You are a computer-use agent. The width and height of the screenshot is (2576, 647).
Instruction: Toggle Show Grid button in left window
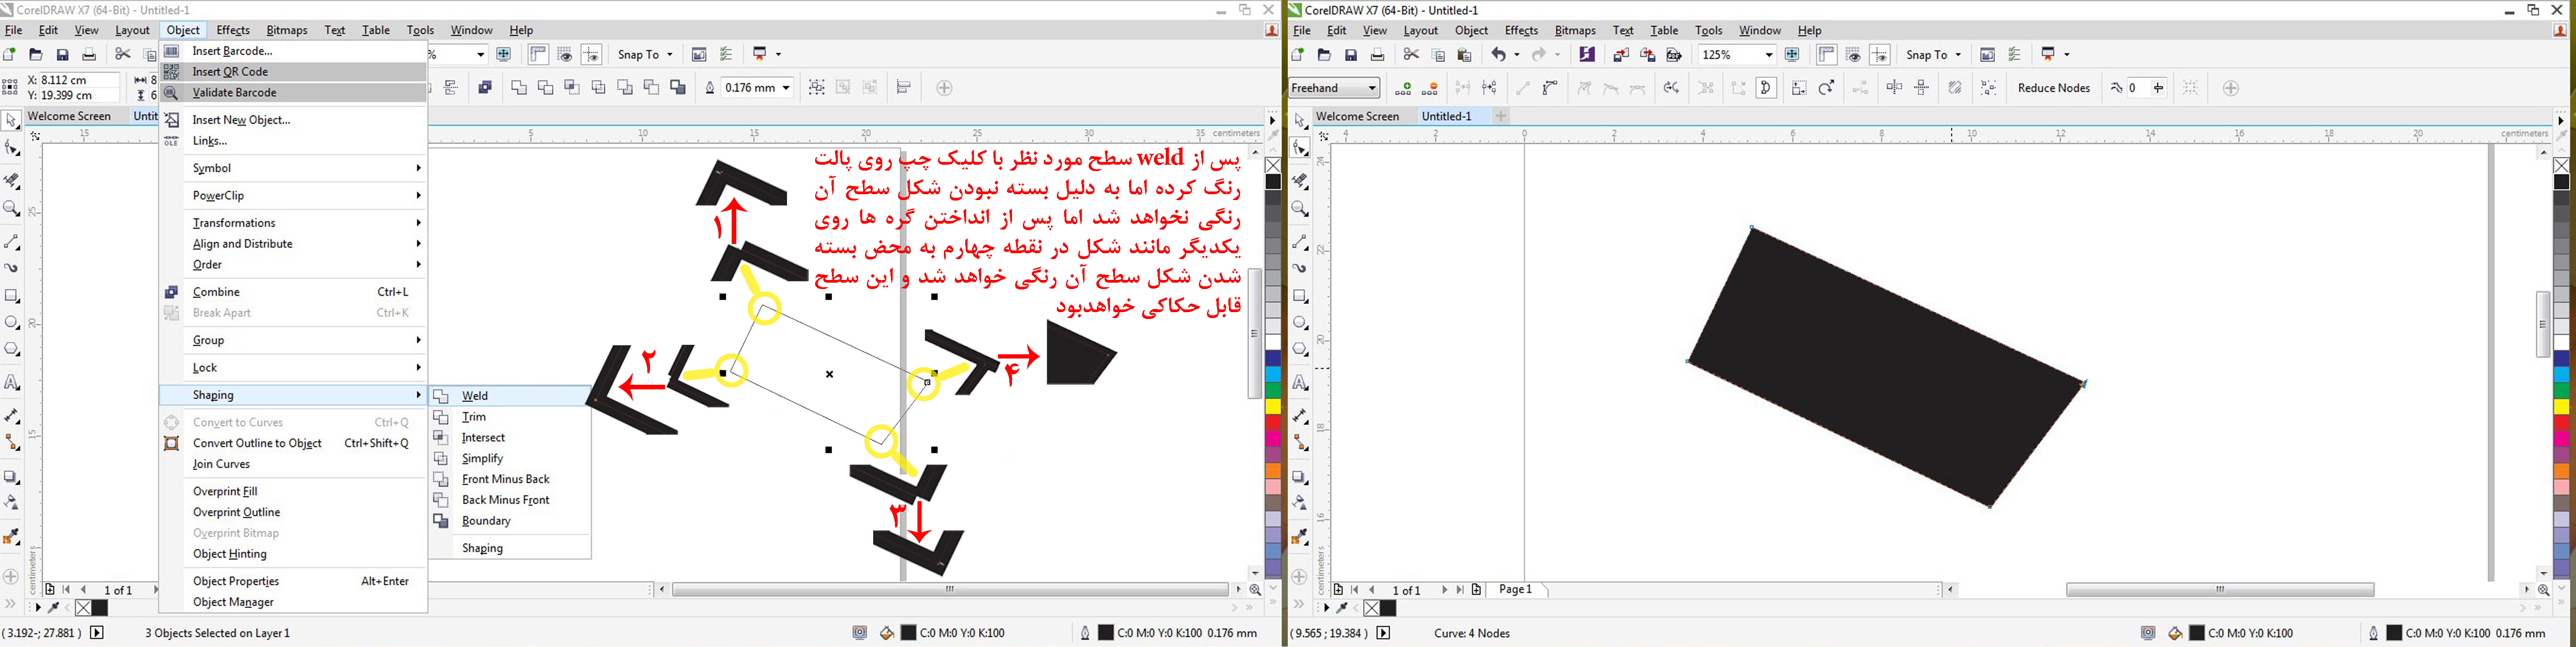pyautogui.click(x=565, y=55)
